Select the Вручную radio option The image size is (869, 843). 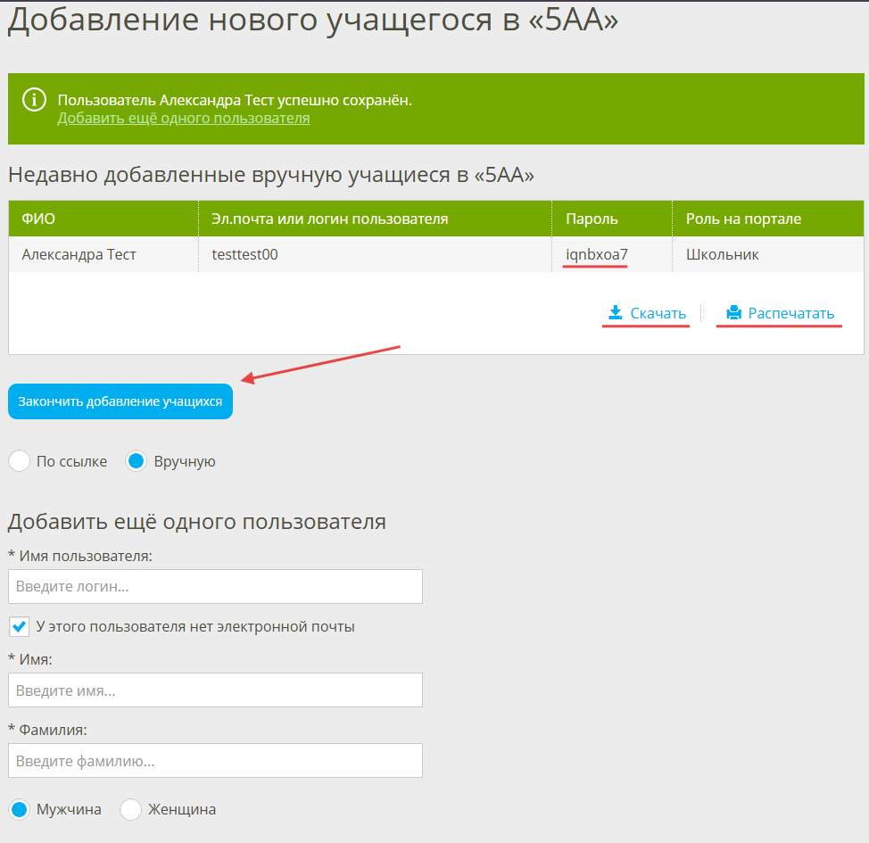[x=136, y=461]
